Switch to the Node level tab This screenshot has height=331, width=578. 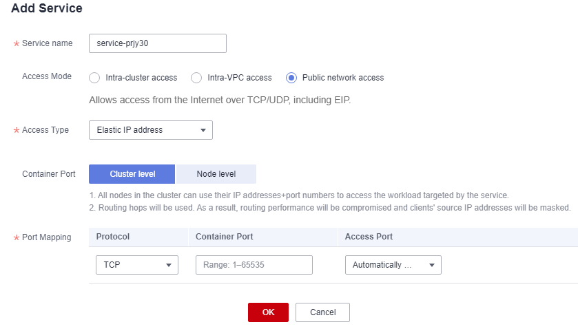(x=216, y=174)
